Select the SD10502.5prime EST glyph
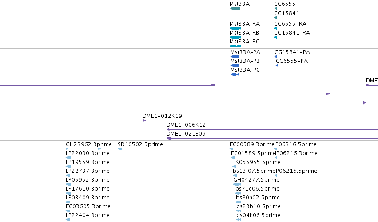 coord(120,149)
